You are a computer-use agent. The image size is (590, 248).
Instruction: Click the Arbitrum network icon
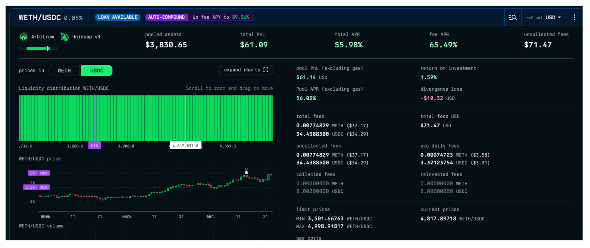coord(24,37)
